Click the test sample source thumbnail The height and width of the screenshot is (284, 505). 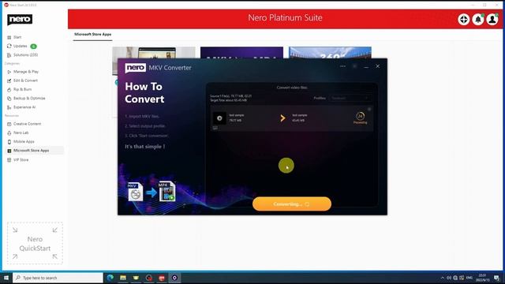[x=219, y=118]
